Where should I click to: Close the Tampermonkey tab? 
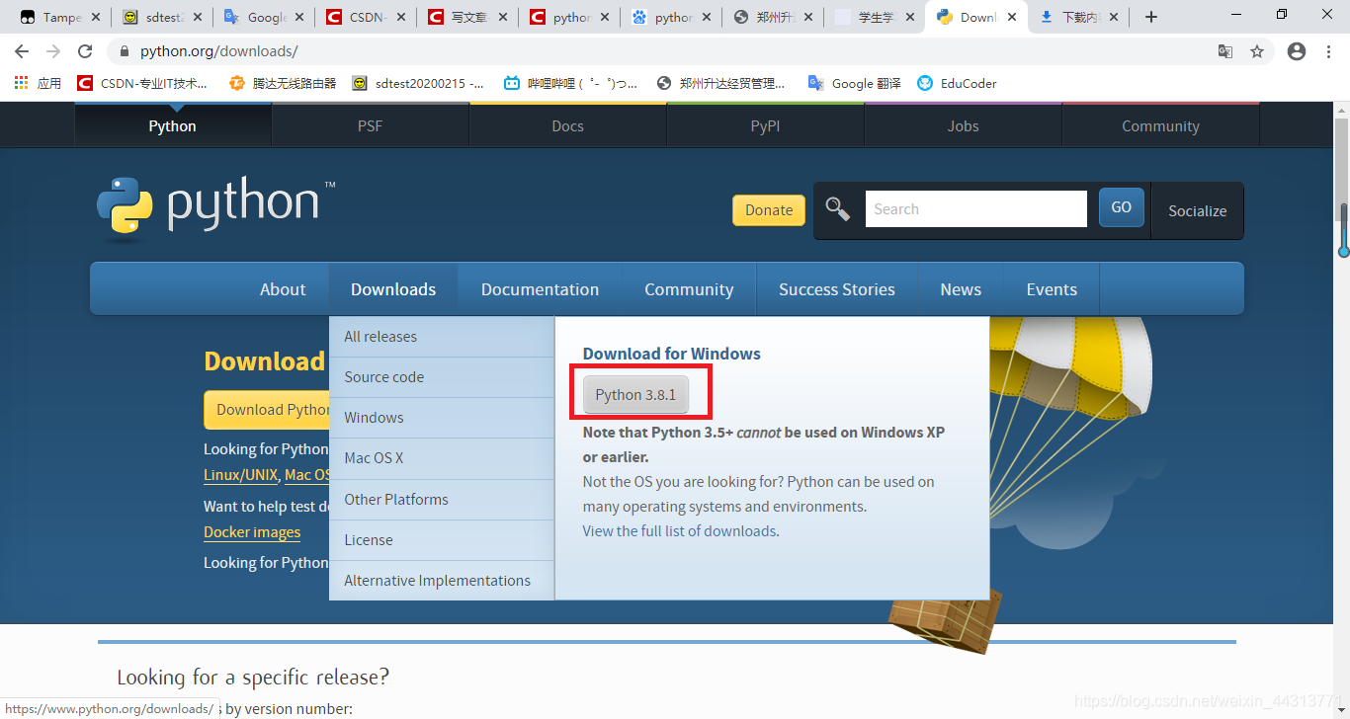point(96,17)
